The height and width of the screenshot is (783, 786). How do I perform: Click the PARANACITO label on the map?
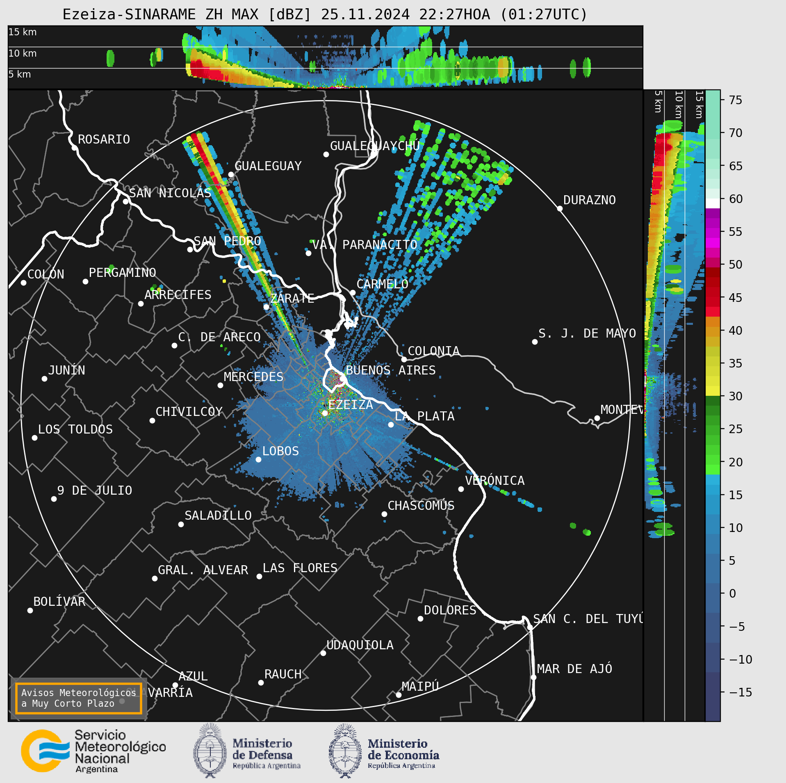click(x=379, y=245)
